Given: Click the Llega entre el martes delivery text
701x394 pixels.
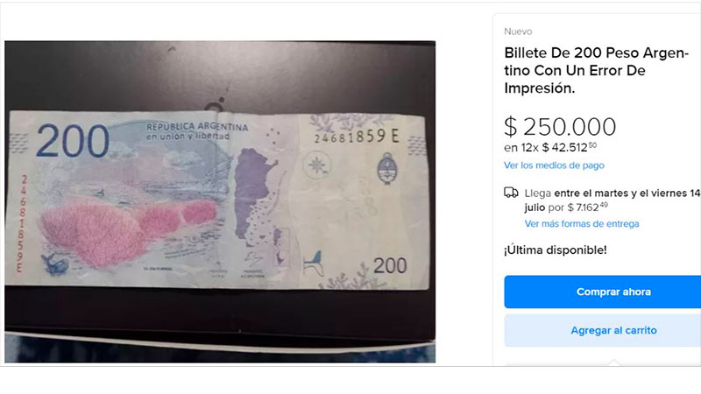Looking at the screenshot, I should (x=612, y=201).
